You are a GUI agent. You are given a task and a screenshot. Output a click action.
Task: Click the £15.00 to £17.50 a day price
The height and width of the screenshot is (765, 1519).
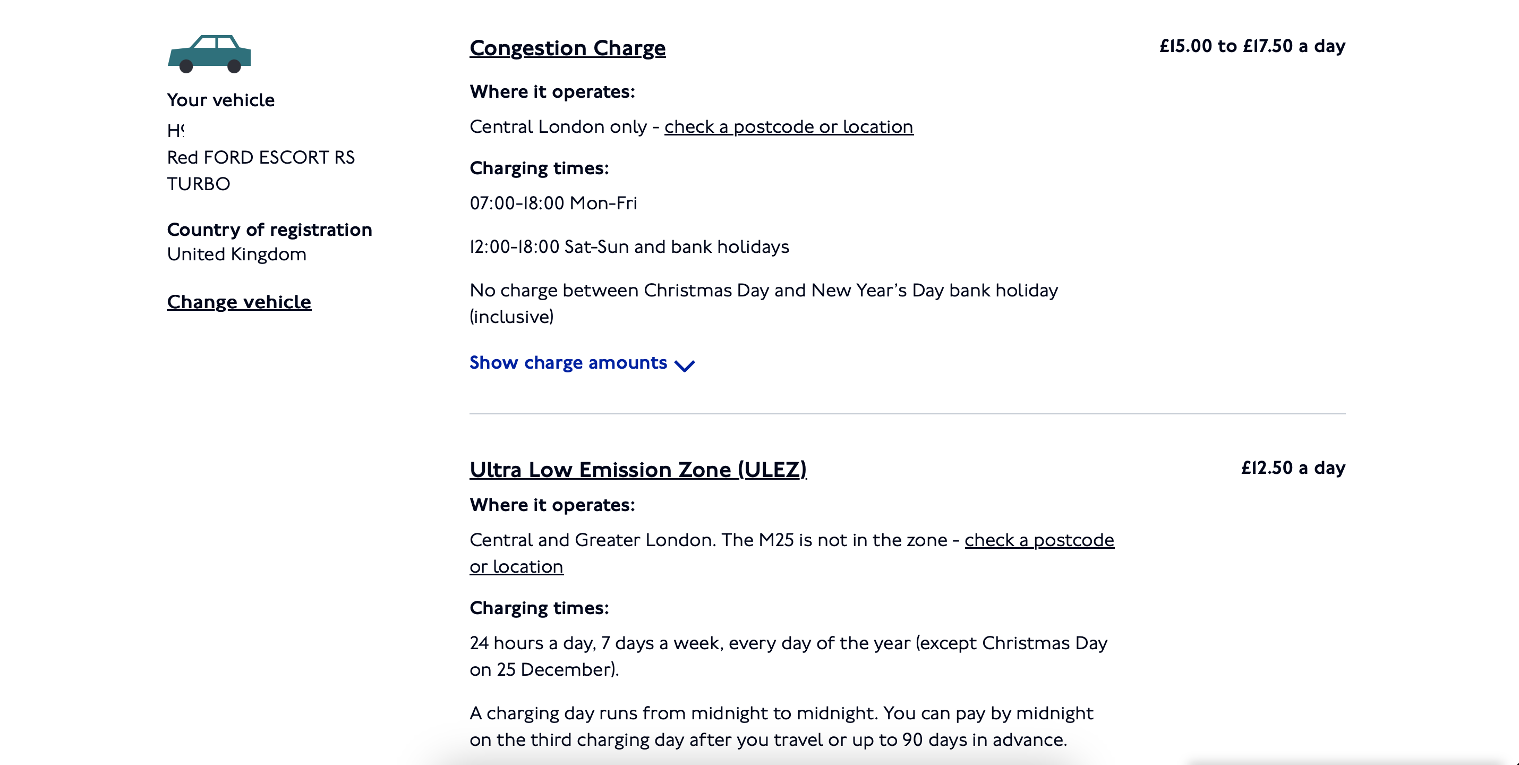pos(1252,46)
